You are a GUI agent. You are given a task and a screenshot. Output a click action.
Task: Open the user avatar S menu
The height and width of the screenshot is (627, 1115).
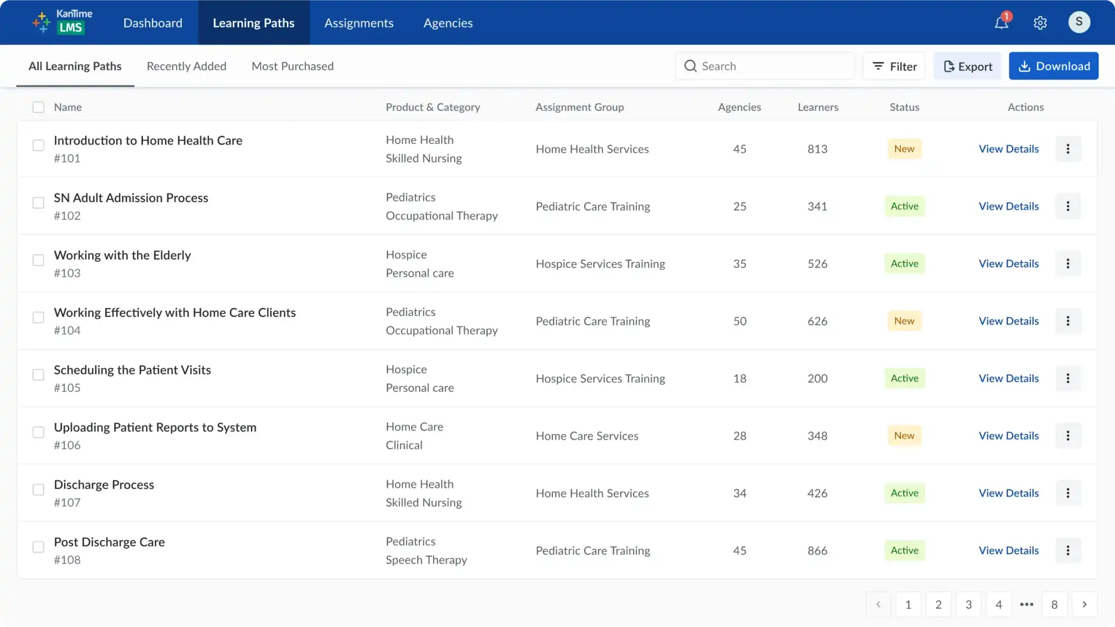1079,22
